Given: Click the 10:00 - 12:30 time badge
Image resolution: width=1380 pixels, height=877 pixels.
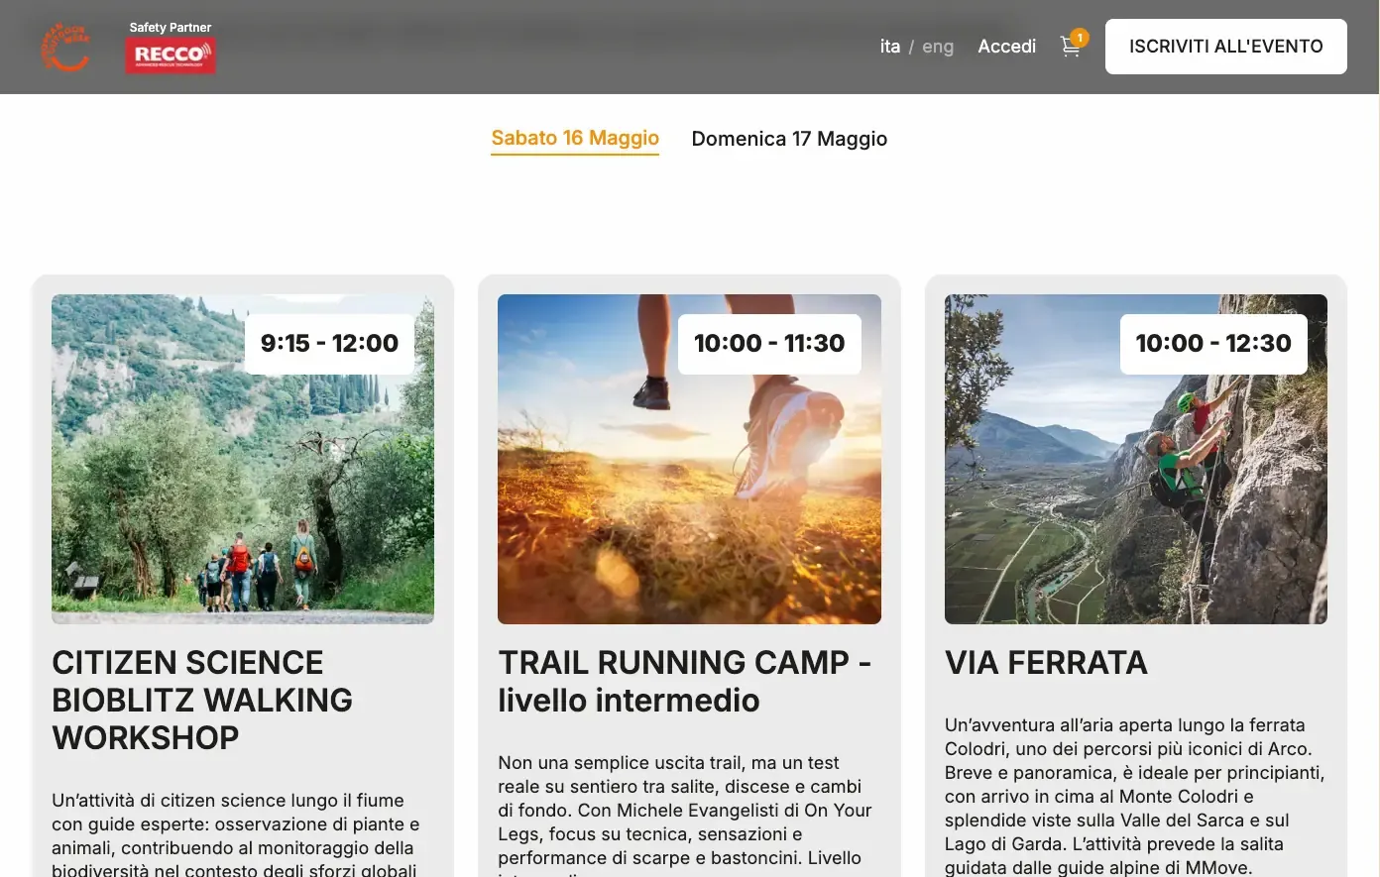Looking at the screenshot, I should [x=1213, y=344].
